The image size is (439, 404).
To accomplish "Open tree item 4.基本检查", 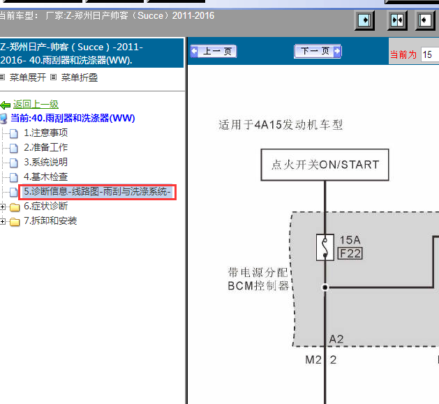I will 45,177.
